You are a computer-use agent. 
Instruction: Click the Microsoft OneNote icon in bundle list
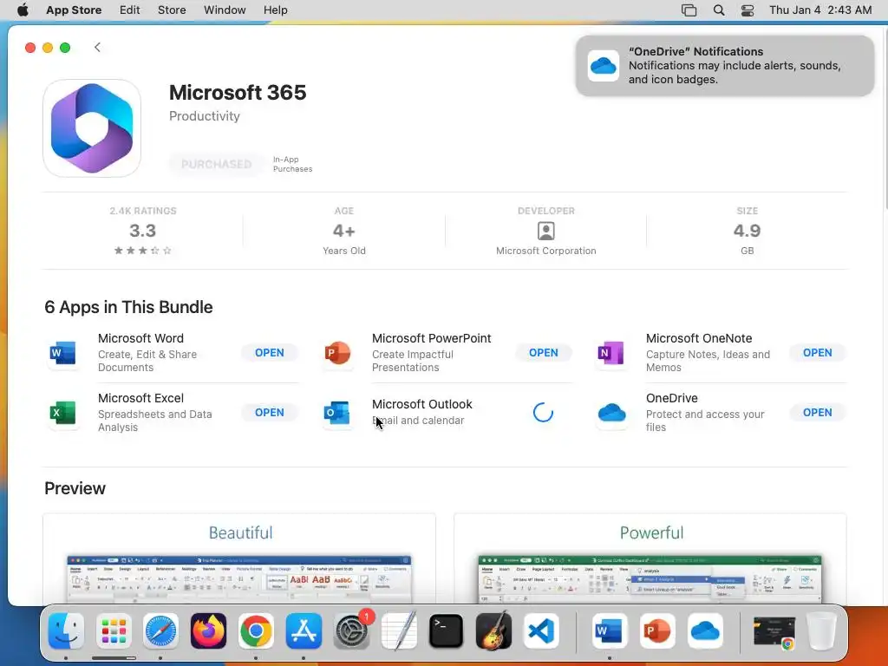[611, 353]
